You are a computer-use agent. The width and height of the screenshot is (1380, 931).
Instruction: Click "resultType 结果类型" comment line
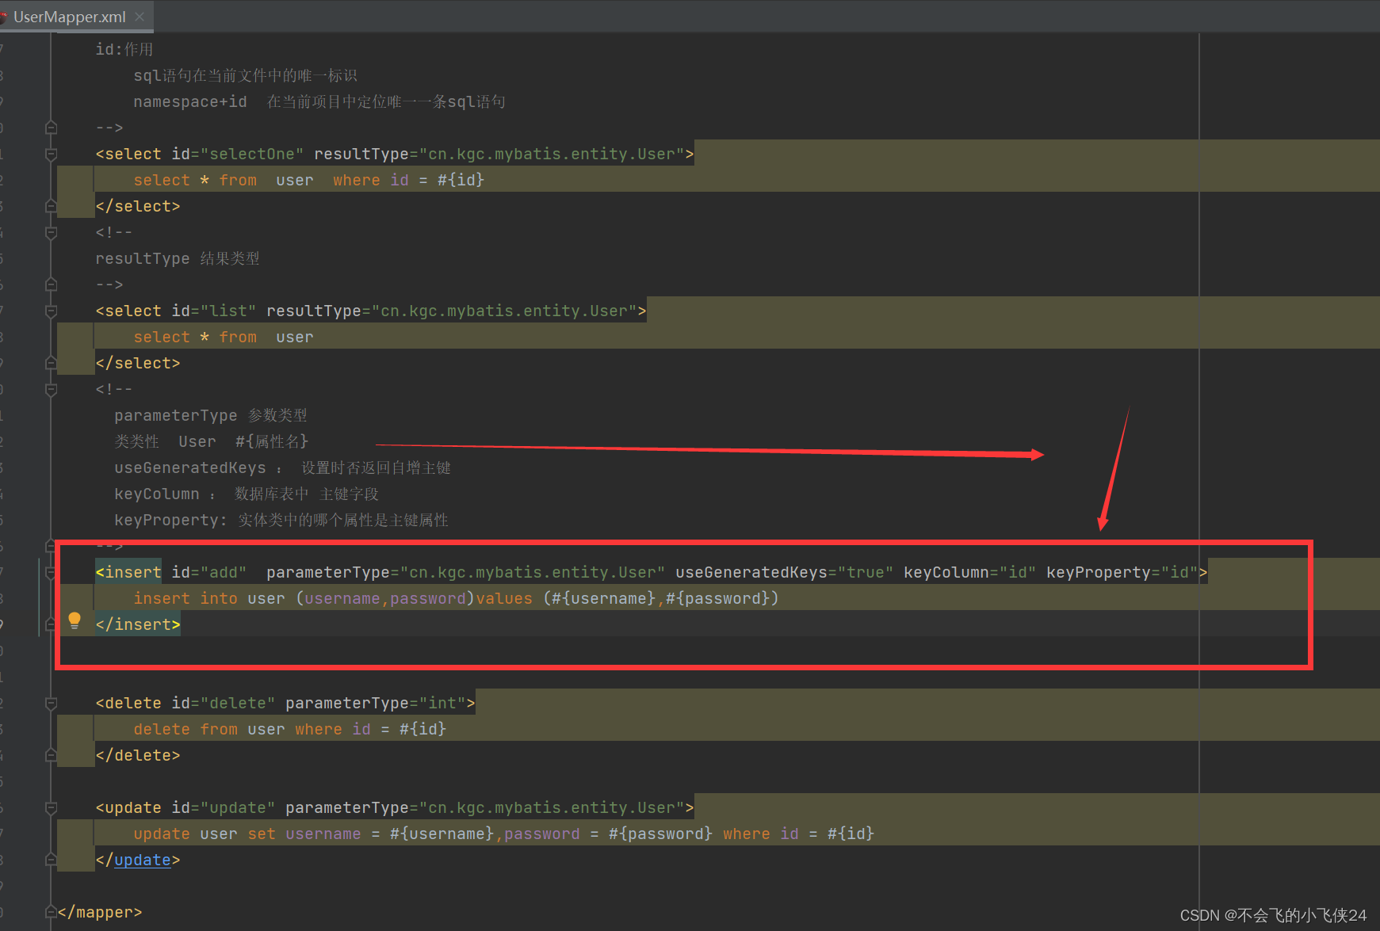[178, 258]
